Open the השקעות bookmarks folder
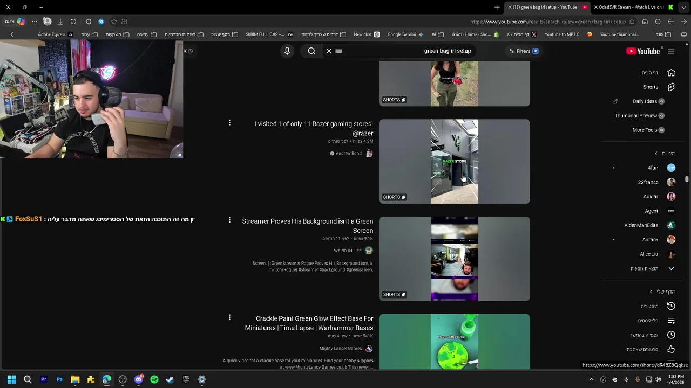The image size is (691, 388). 117,34
